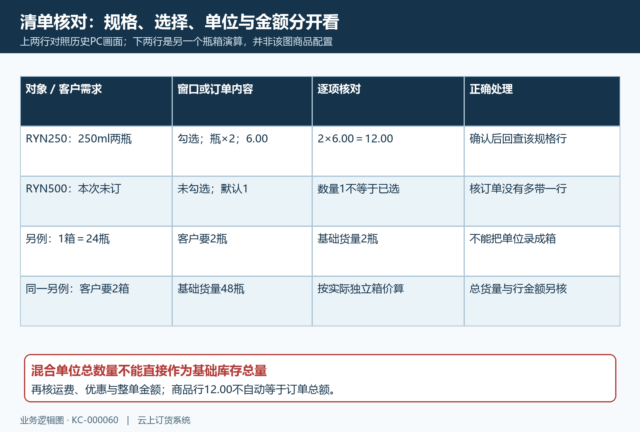The width and height of the screenshot is (640, 432).
Task: Click the '窗口或订单内容' column header
Action: point(242,101)
